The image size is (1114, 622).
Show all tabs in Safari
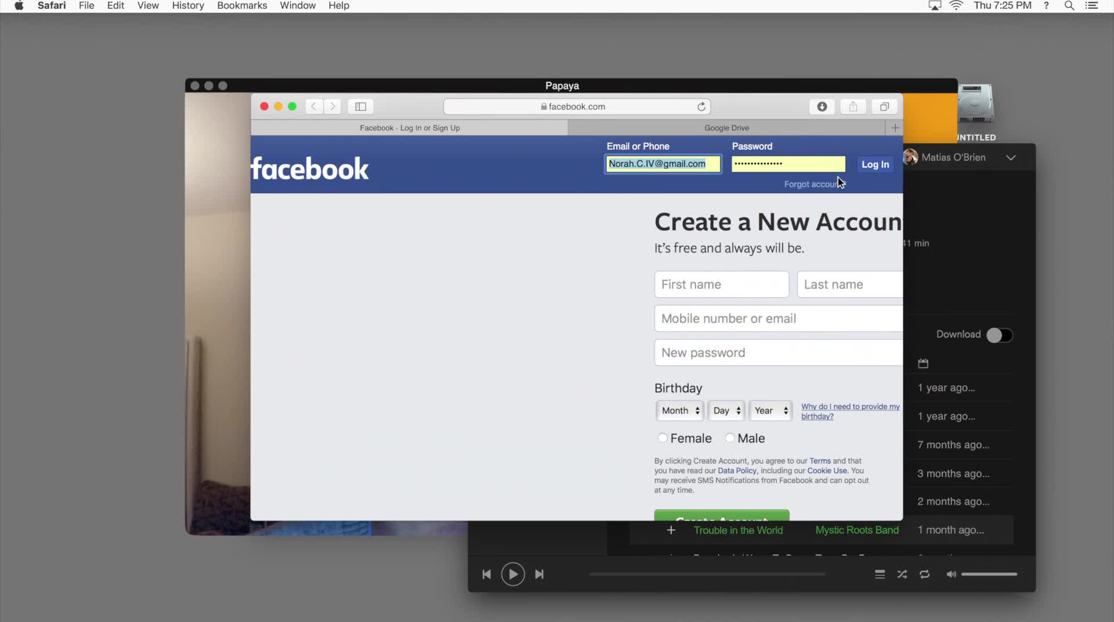coord(884,106)
